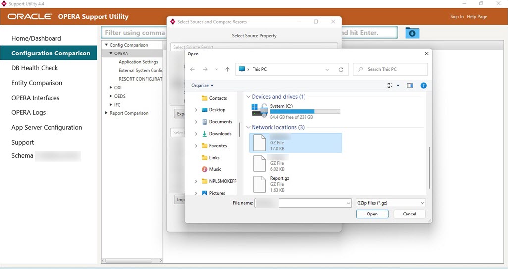This screenshot has width=508, height=269.
Task: Open the Help icon in Open dialog
Action: [x=423, y=86]
